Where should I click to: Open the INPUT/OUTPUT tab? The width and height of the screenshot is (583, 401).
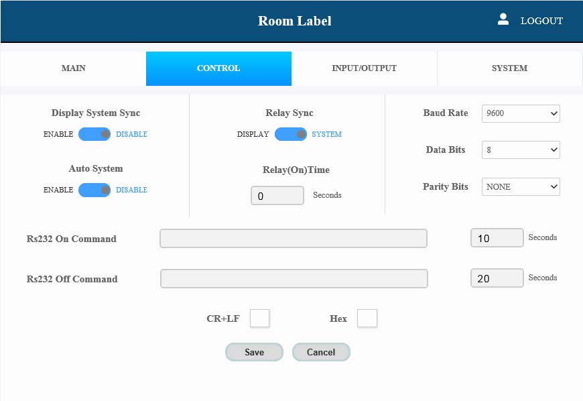coord(364,68)
